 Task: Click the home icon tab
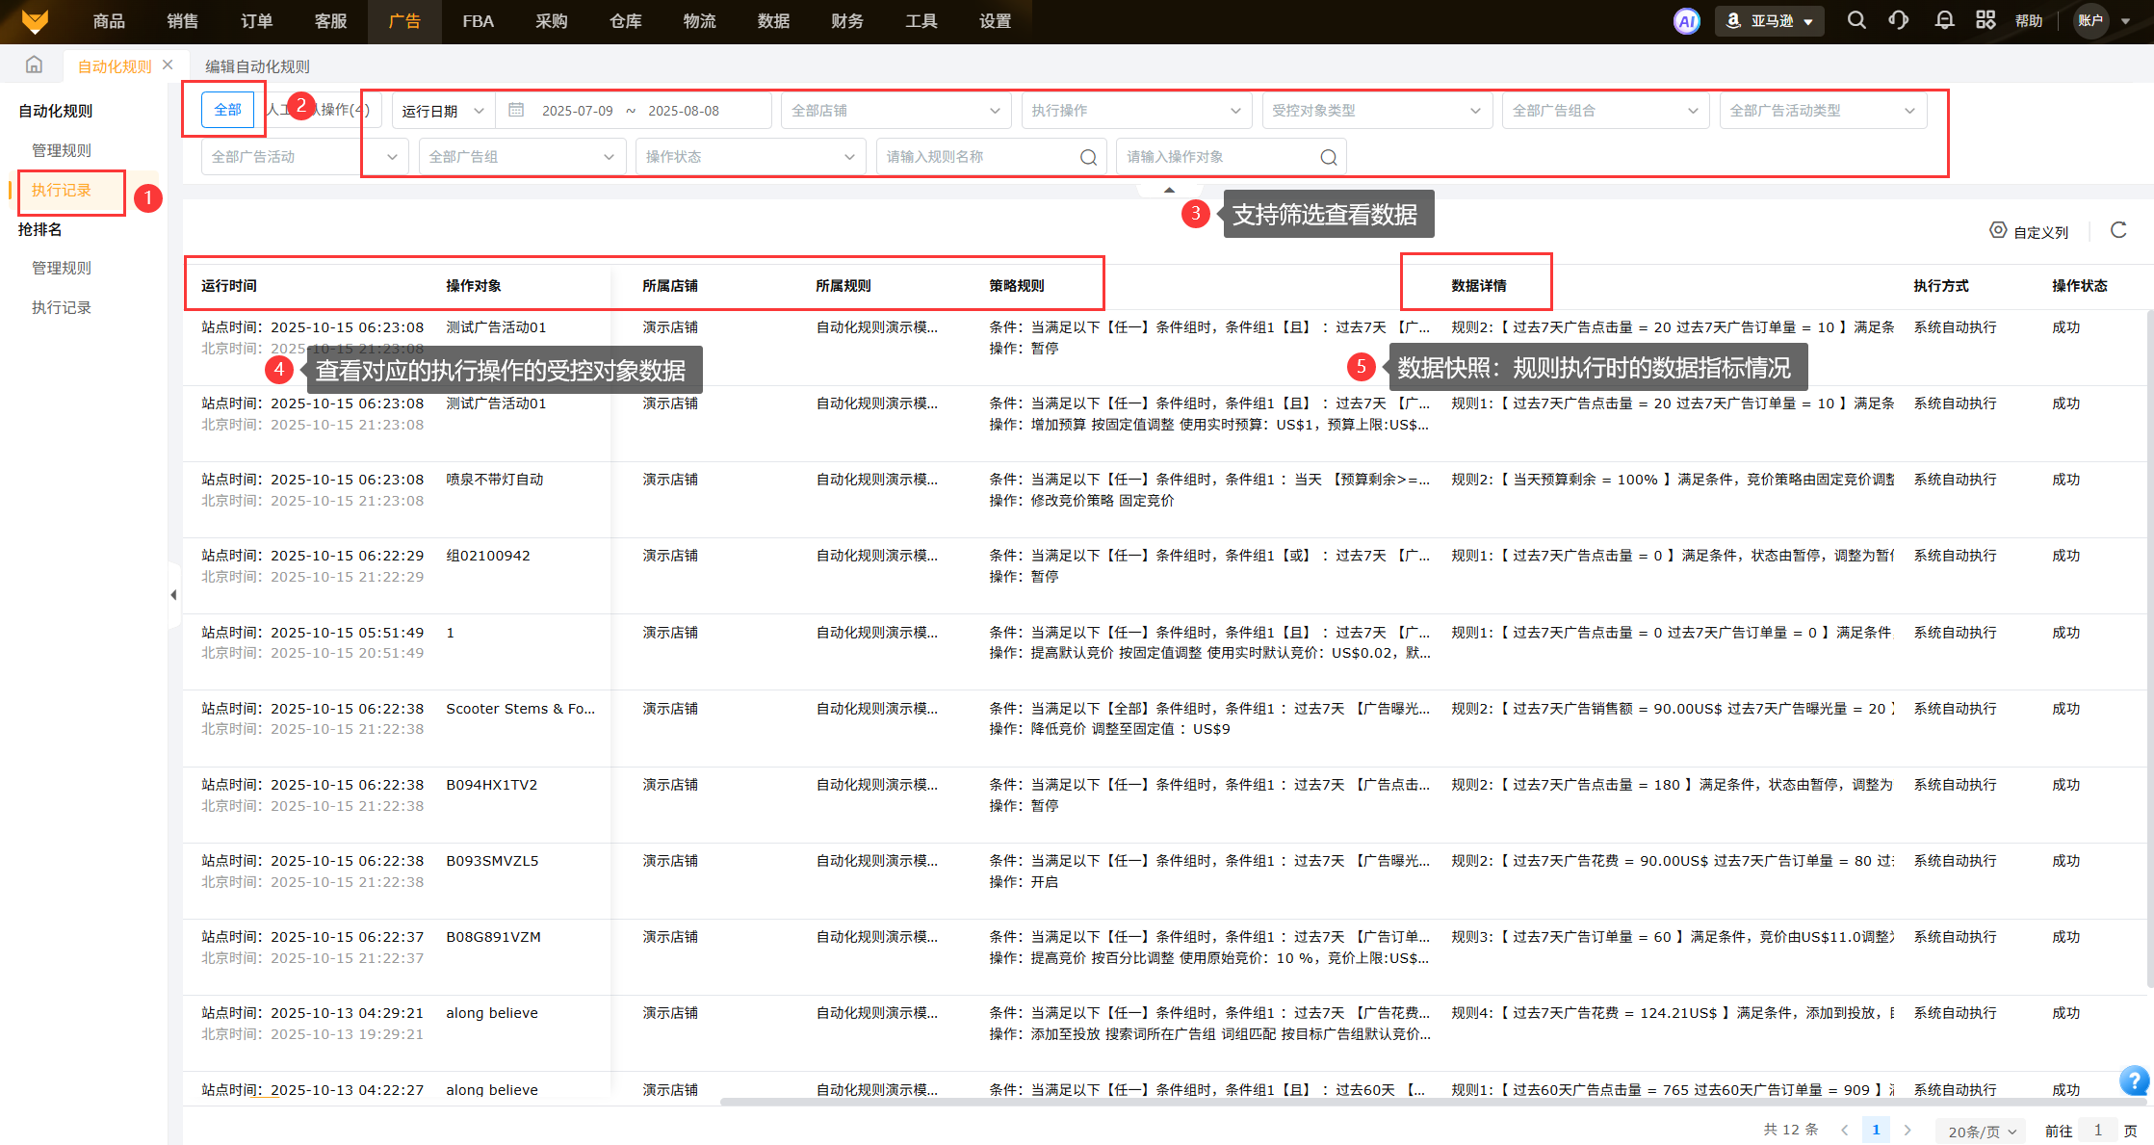coord(35,65)
